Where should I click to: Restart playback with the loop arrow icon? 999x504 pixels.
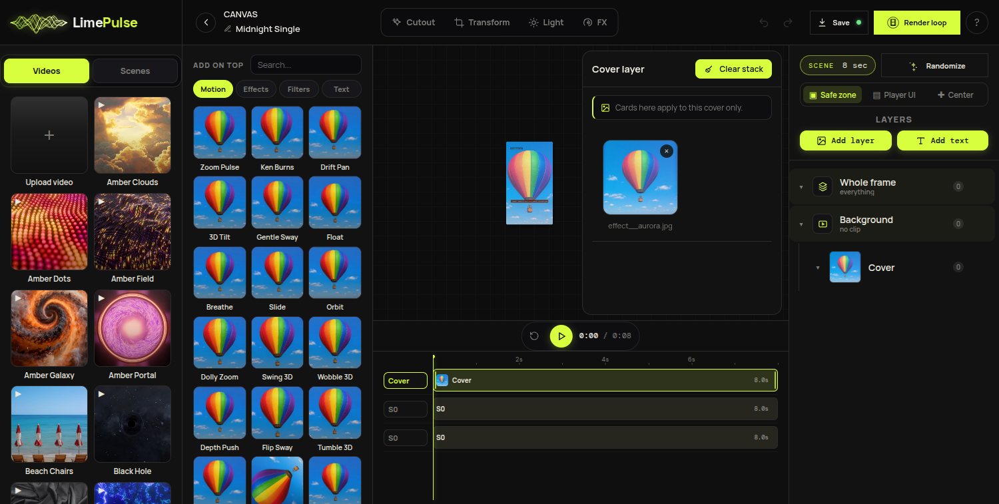pyautogui.click(x=534, y=336)
